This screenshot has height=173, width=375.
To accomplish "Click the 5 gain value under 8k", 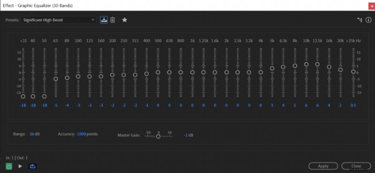I will point(295,105).
